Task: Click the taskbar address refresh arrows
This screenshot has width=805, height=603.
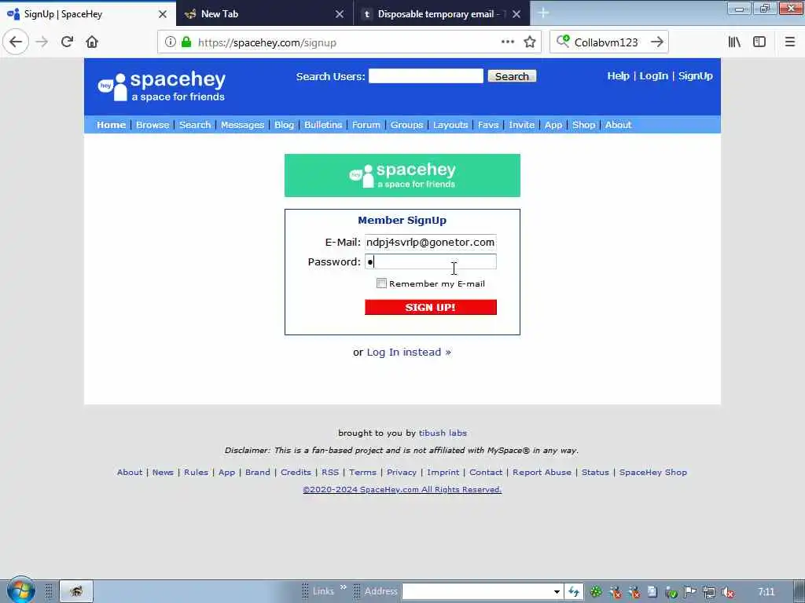Action: click(x=573, y=592)
